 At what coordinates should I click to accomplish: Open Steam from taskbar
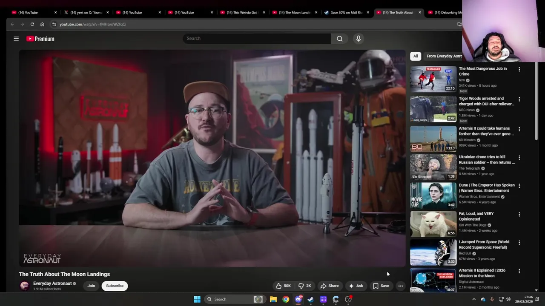pyautogui.click(x=311, y=299)
